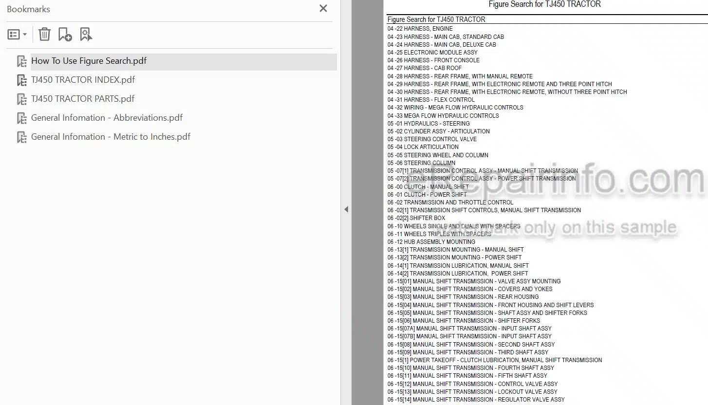The image size is (708, 405).
Task: Select '06 -15[03]' REAR HOUSING line
Action: (x=463, y=296)
